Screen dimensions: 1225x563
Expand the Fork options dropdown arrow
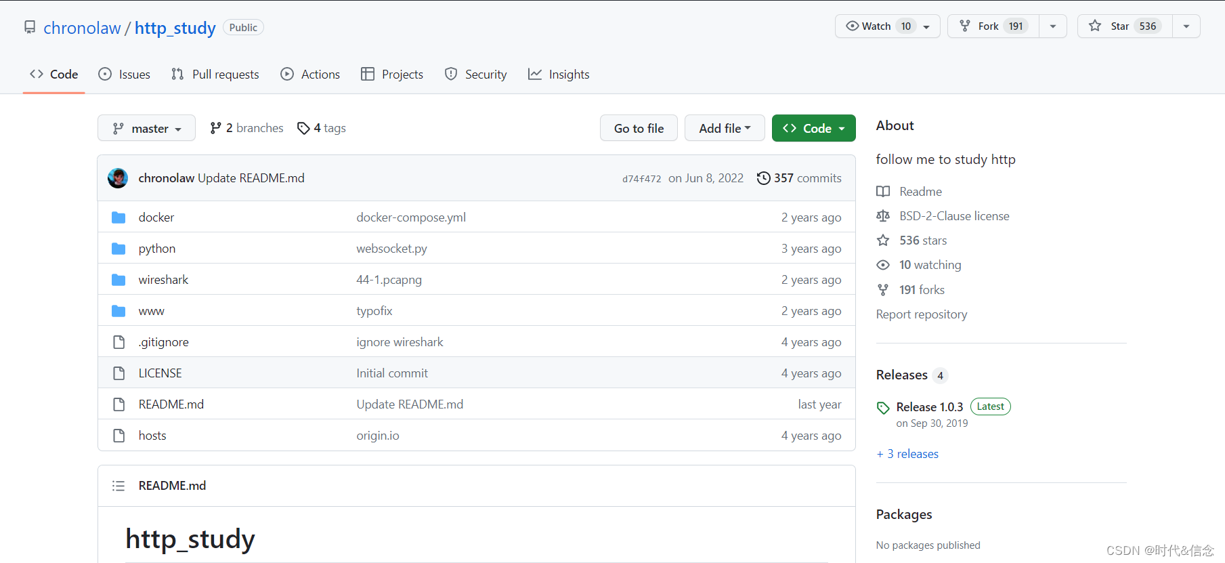(1053, 26)
